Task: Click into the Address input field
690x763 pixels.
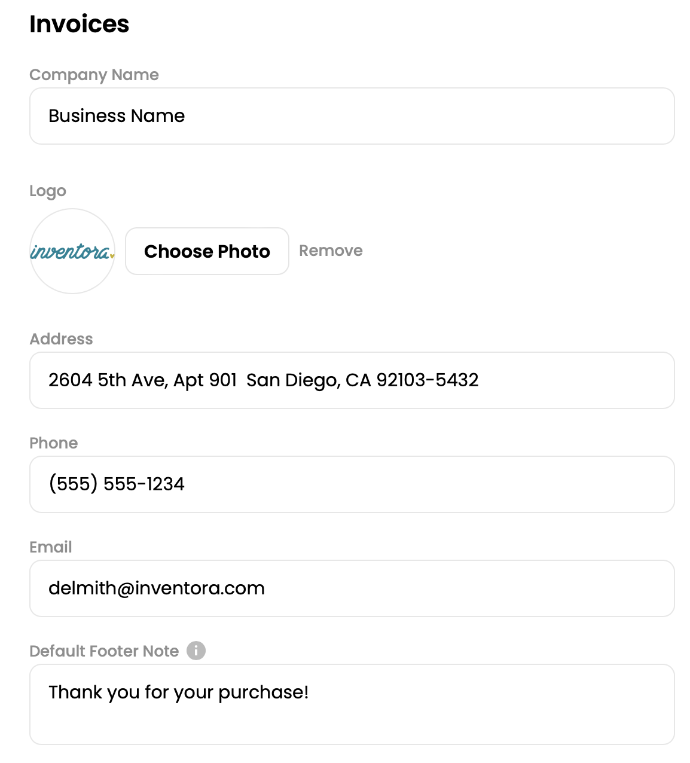Action: pyautogui.click(x=352, y=380)
